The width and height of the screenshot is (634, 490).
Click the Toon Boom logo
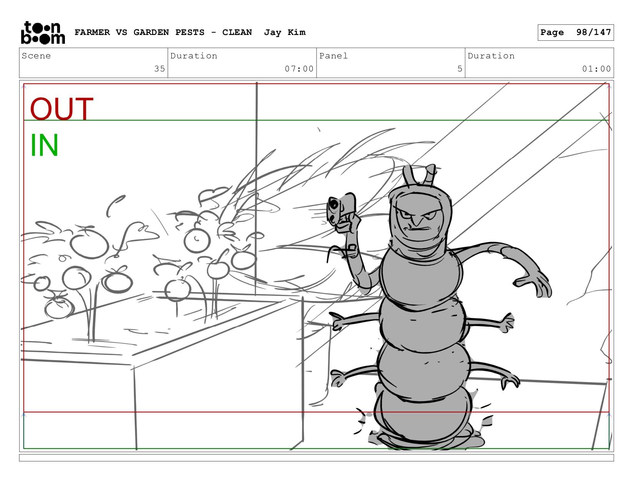click(43, 33)
